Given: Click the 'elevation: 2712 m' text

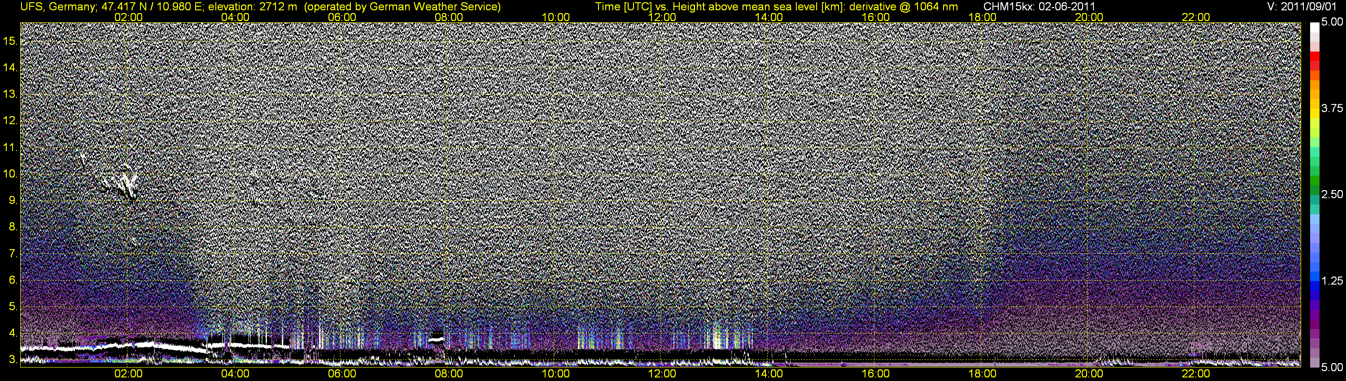Looking at the screenshot, I should tap(252, 7).
